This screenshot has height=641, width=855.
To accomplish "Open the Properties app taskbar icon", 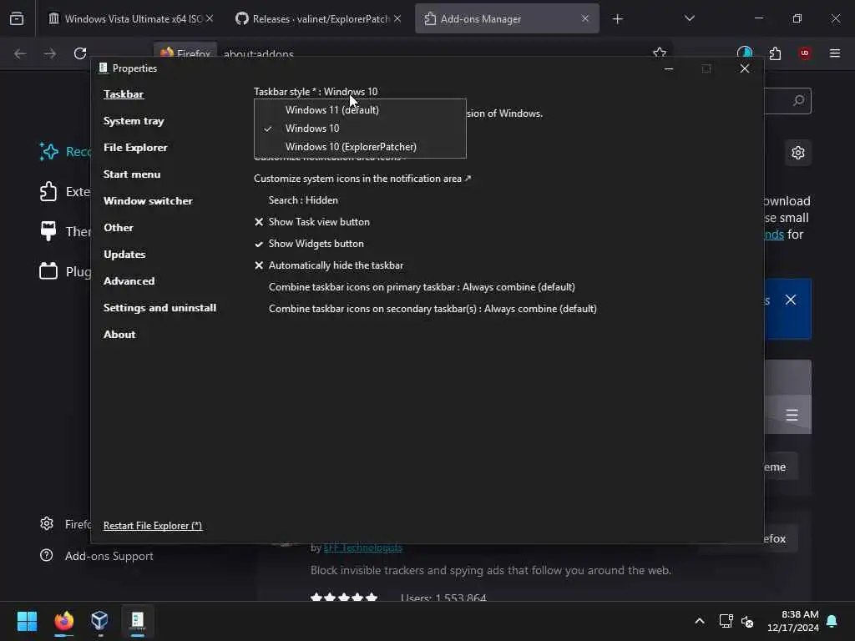I will tap(138, 620).
